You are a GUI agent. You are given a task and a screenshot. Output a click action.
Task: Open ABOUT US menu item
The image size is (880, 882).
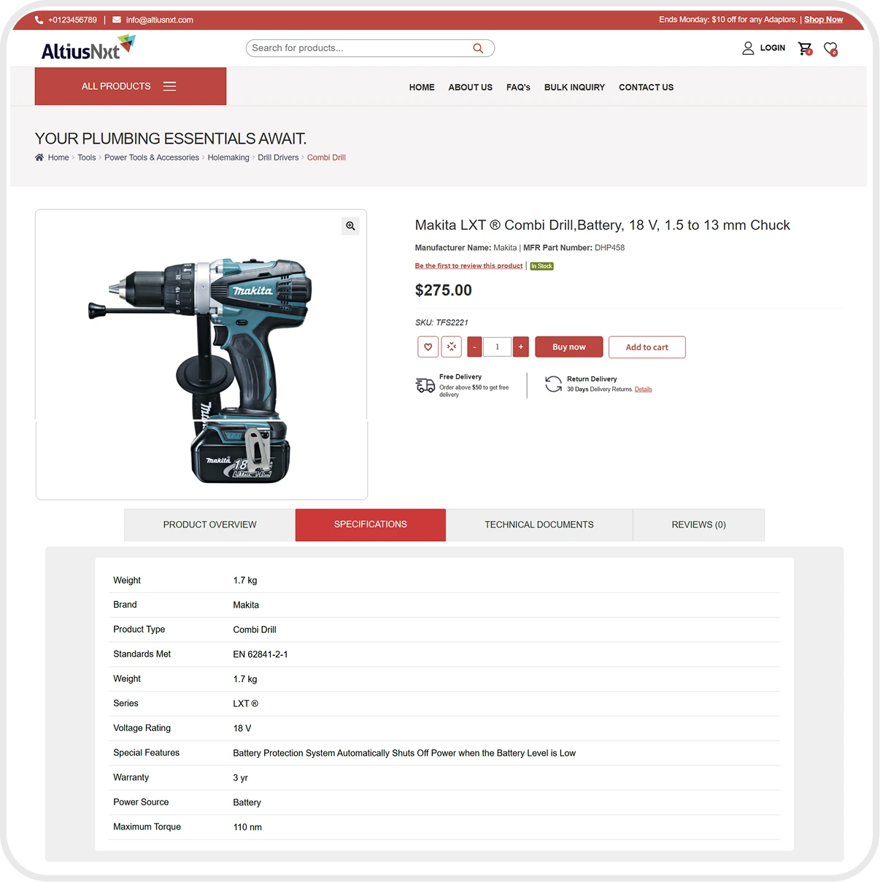click(471, 88)
